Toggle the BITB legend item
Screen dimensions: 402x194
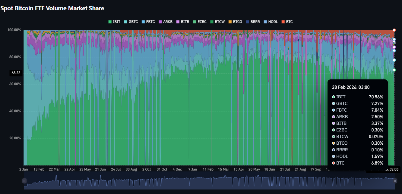pos(182,22)
